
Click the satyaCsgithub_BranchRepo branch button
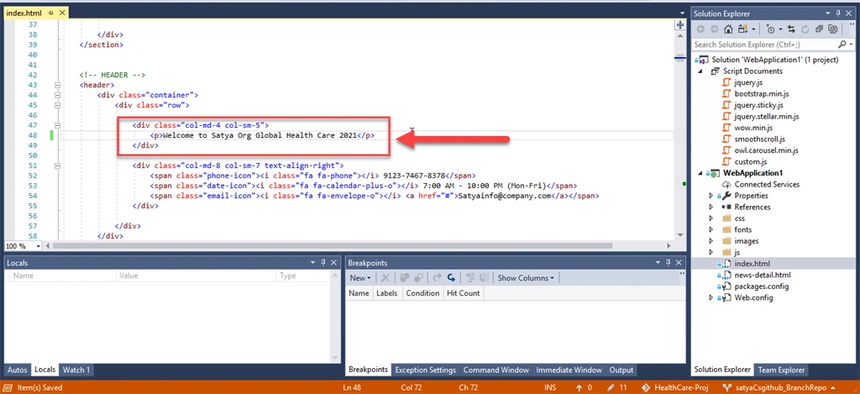coord(779,387)
